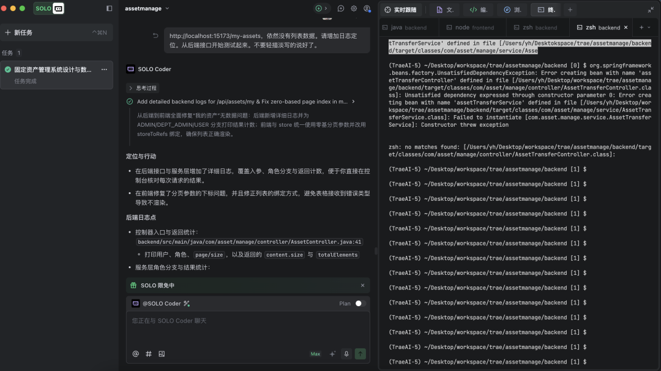Switch to the browser 浏 tab

[512, 10]
